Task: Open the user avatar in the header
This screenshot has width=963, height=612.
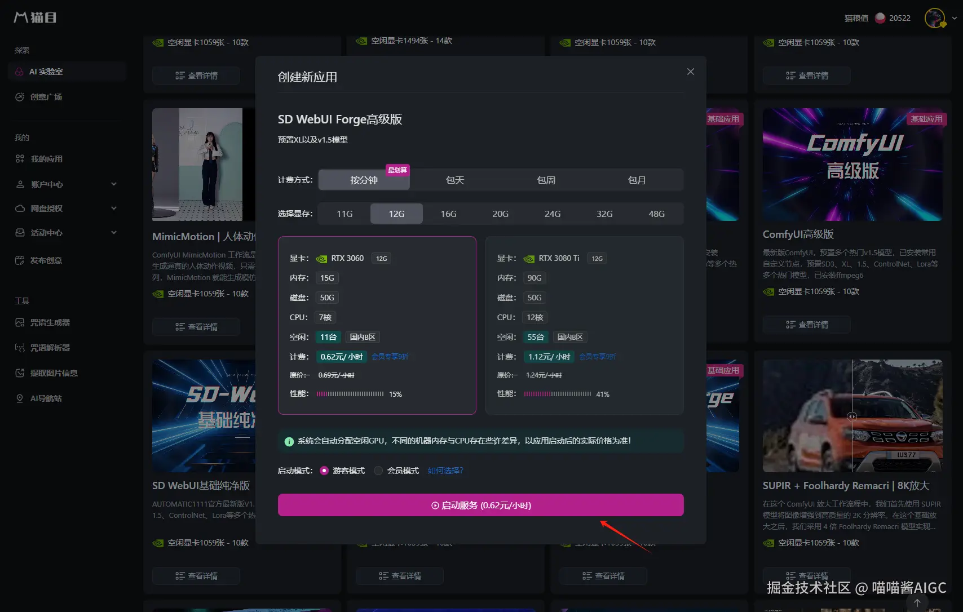Action: pyautogui.click(x=935, y=18)
